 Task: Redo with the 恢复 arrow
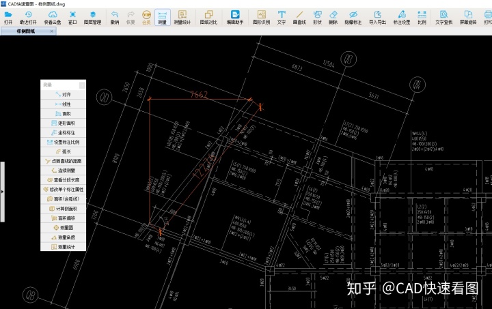131,18
